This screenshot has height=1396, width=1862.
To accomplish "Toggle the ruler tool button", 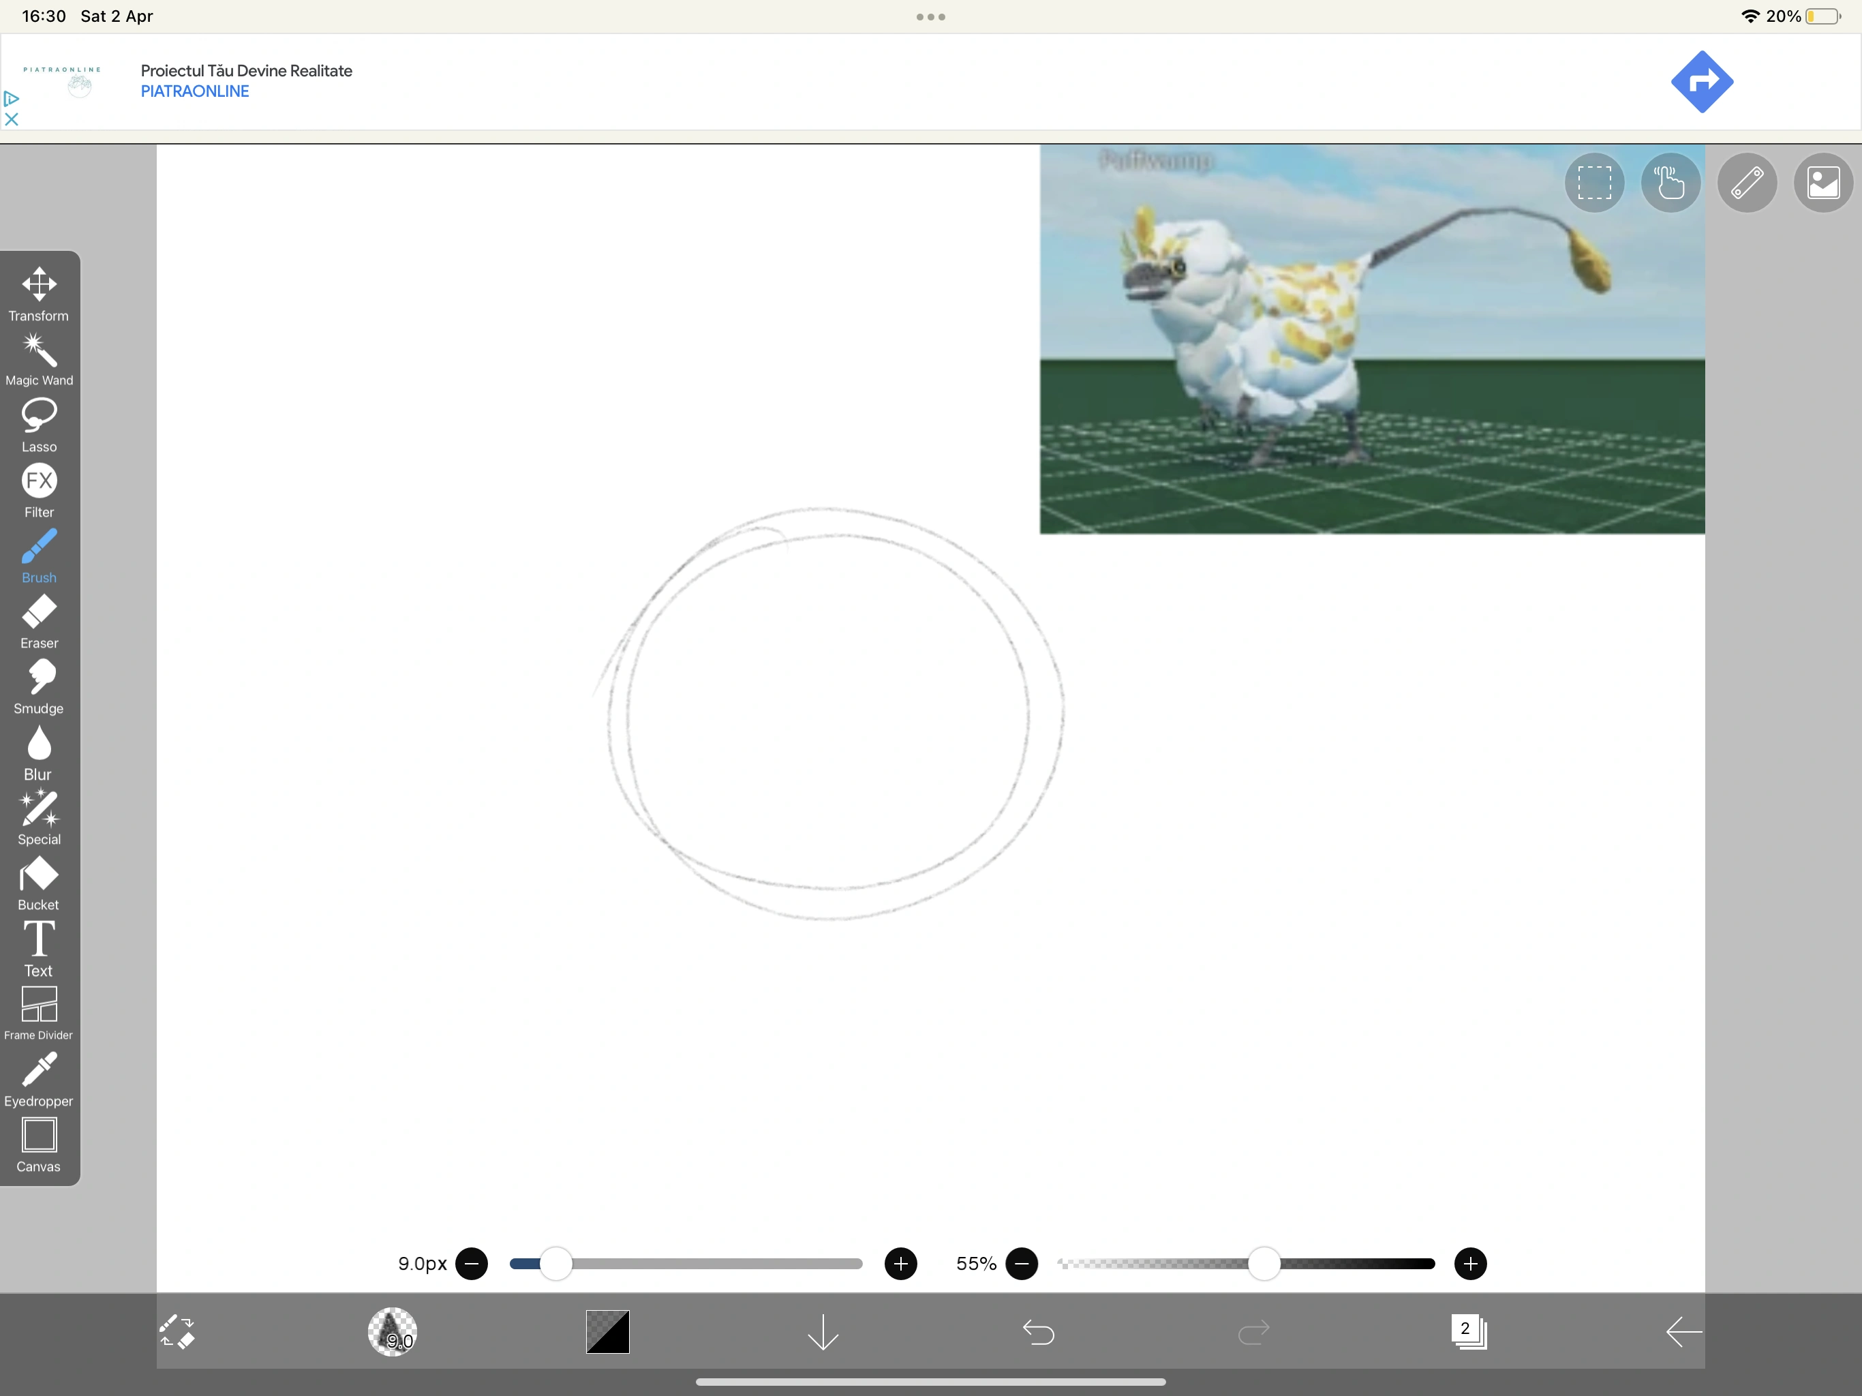I will 1747,183.
